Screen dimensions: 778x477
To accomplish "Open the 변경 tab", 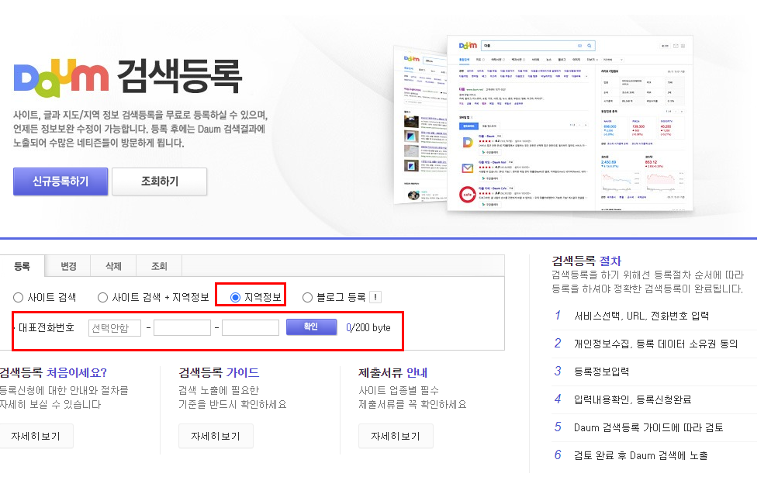I will [68, 266].
